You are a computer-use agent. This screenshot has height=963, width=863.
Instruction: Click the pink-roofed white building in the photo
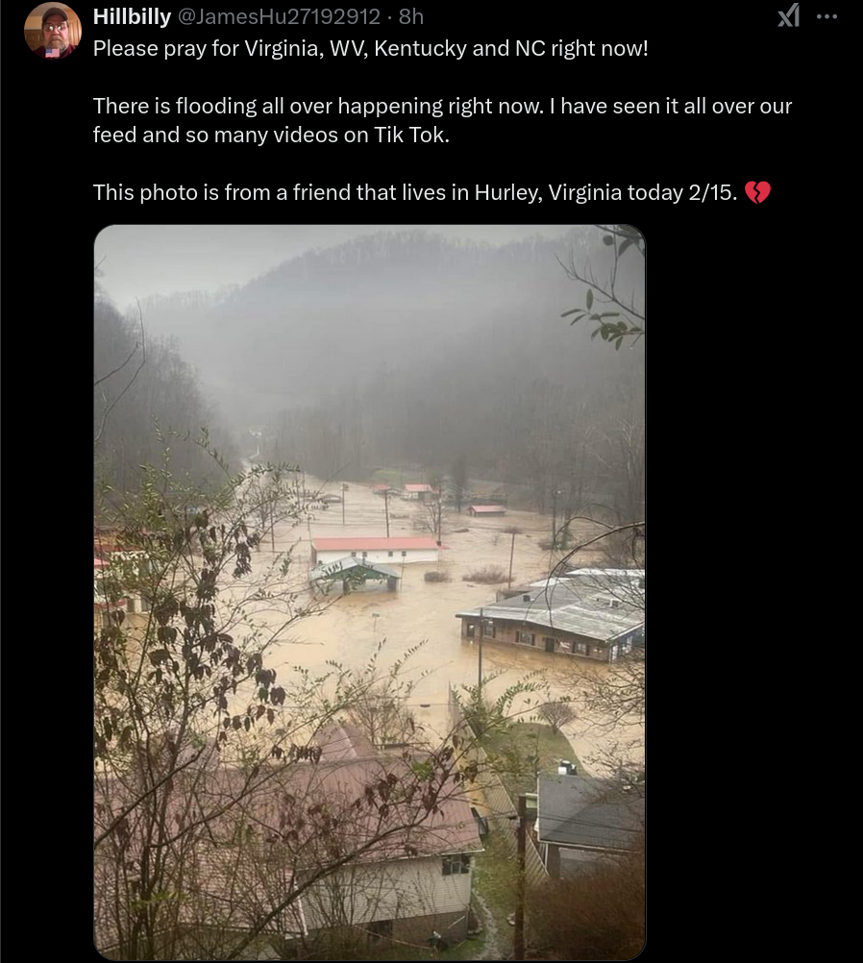(376, 551)
